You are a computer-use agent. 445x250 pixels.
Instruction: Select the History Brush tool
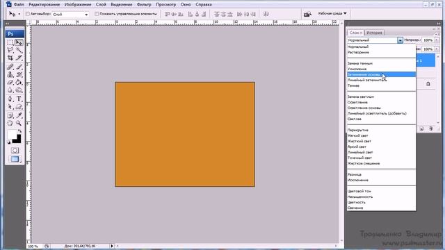[19, 74]
